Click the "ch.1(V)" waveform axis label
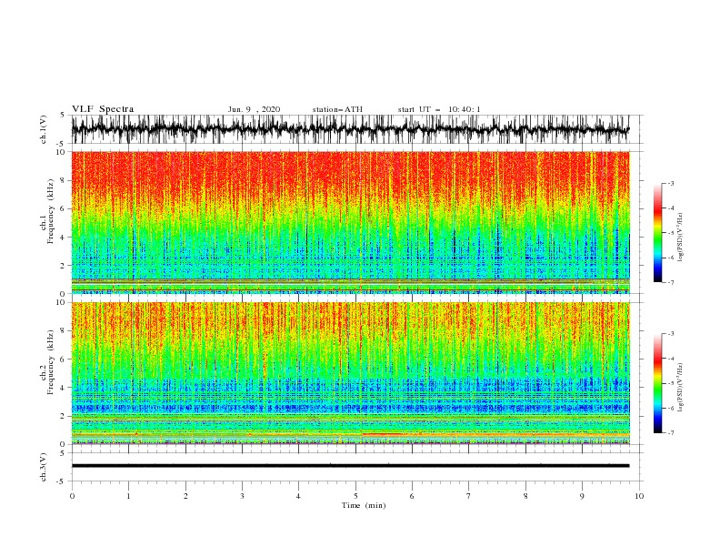The image size is (720, 557). coord(44,129)
